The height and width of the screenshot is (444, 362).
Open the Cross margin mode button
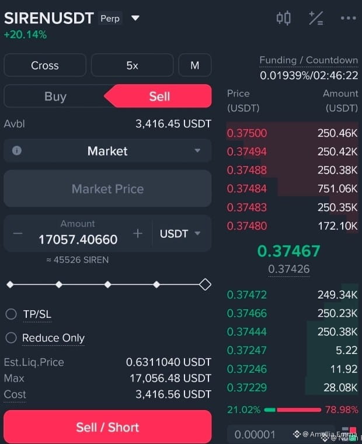[45, 65]
